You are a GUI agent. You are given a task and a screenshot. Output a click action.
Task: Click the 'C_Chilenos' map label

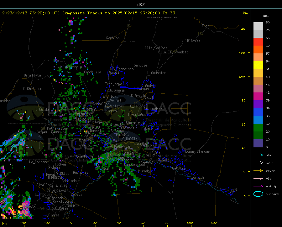(33, 89)
